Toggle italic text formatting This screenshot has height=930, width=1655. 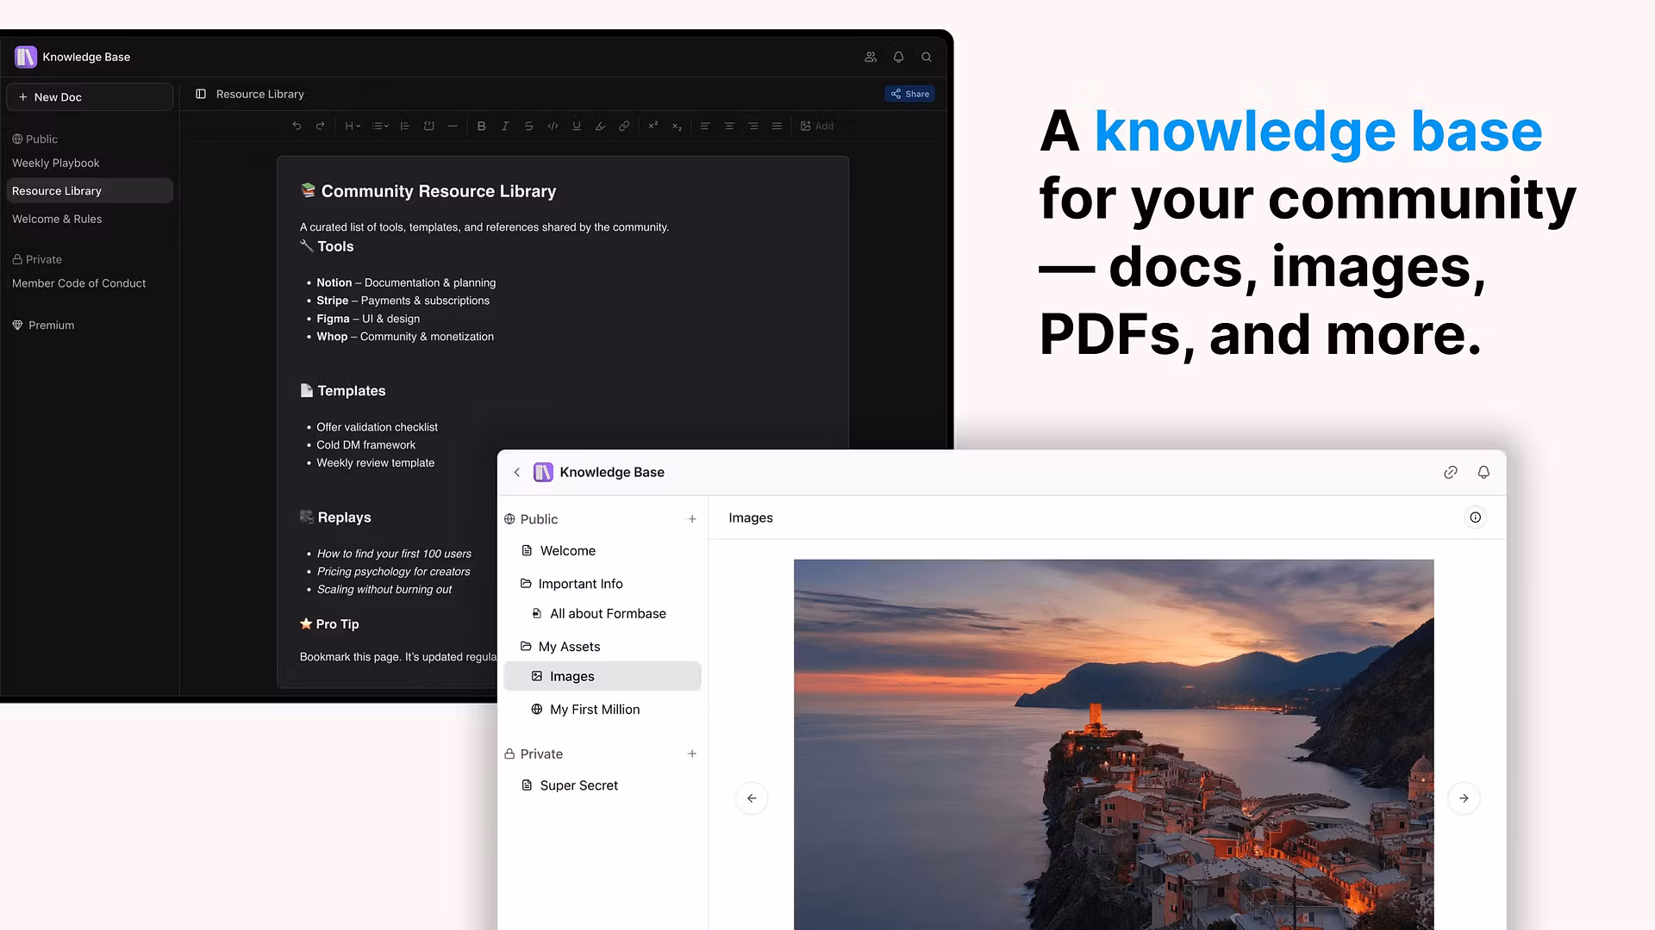click(505, 126)
